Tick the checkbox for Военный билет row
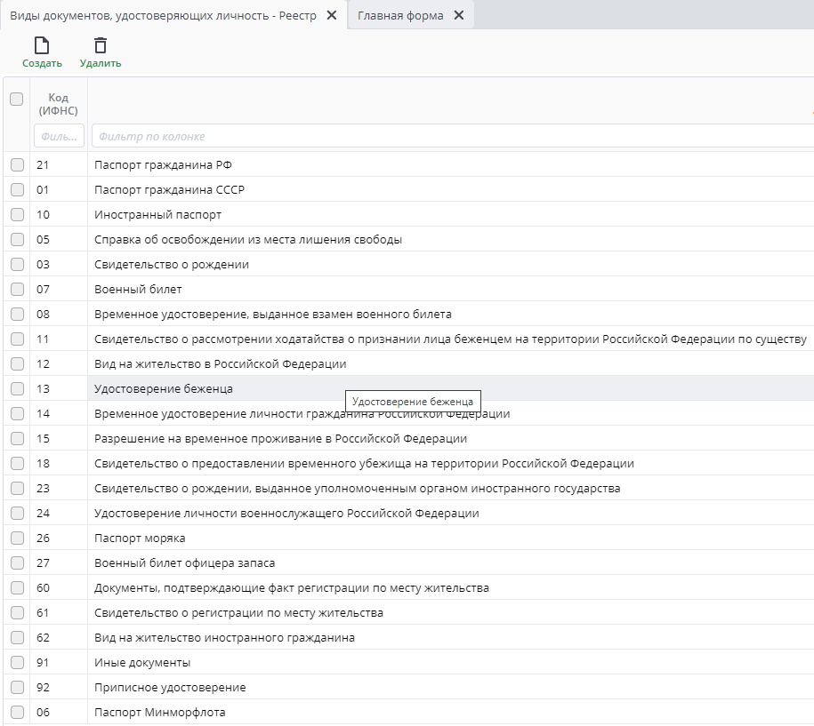 tap(17, 290)
